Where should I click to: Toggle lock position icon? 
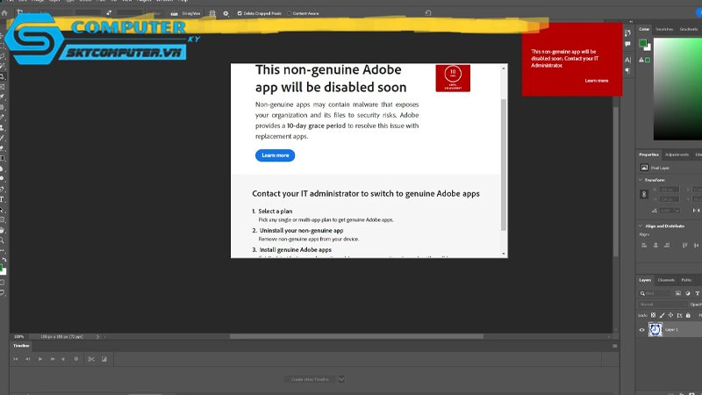(x=670, y=315)
